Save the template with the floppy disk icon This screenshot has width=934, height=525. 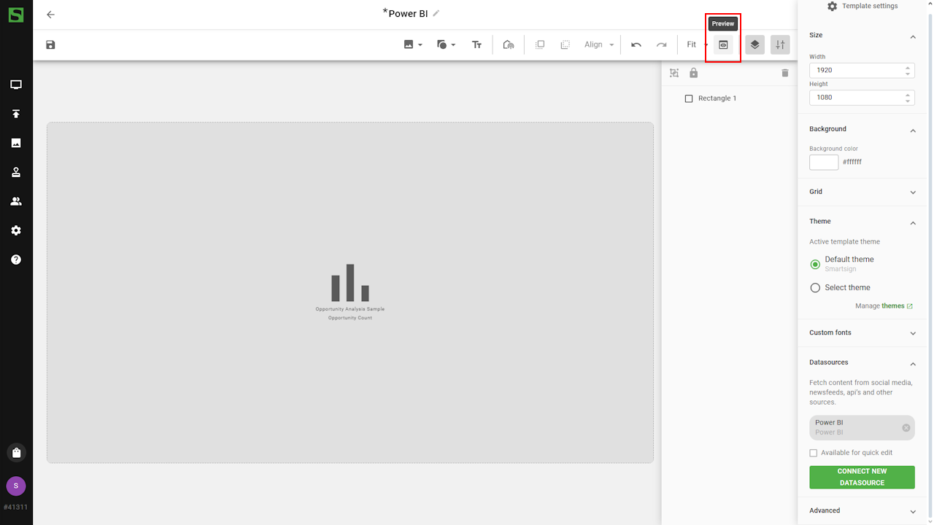(50, 45)
